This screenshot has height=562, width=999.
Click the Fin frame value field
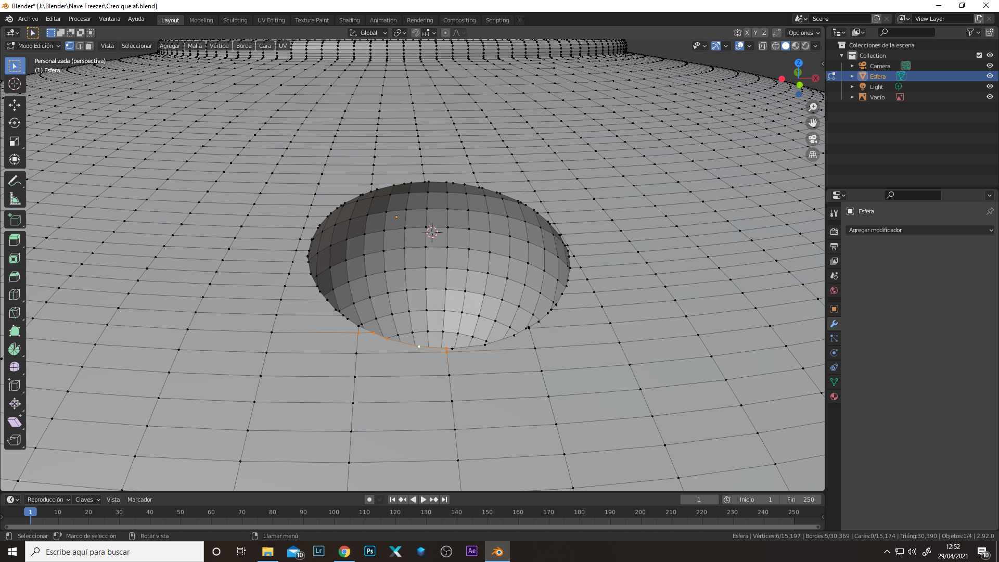[801, 500]
